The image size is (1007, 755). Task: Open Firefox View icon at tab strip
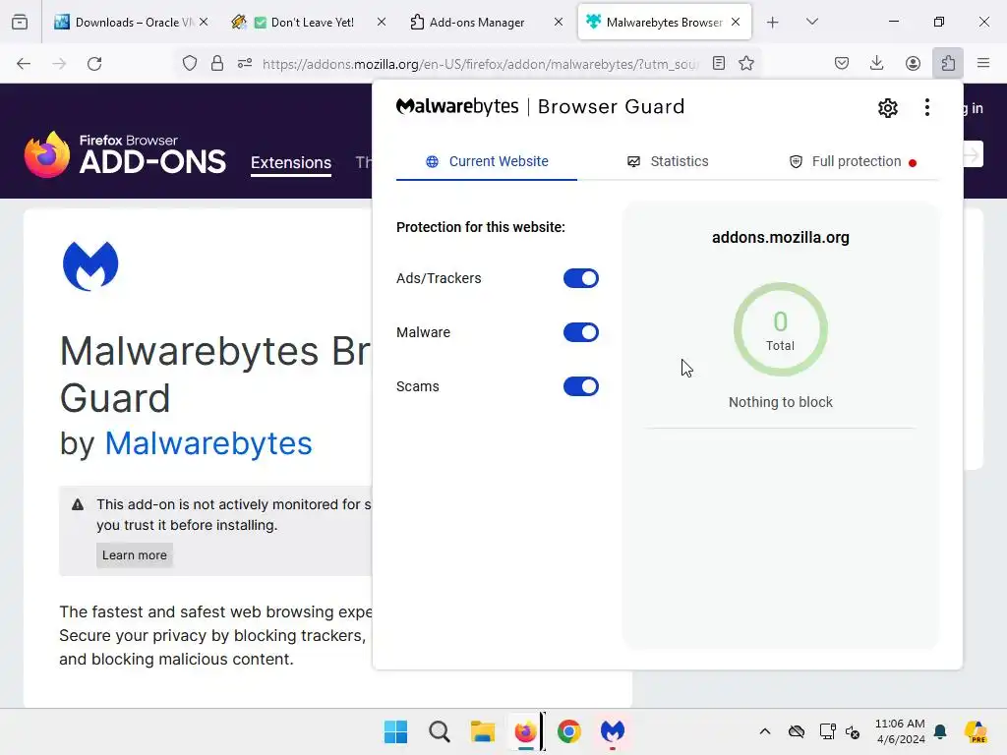[x=20, y=22]
